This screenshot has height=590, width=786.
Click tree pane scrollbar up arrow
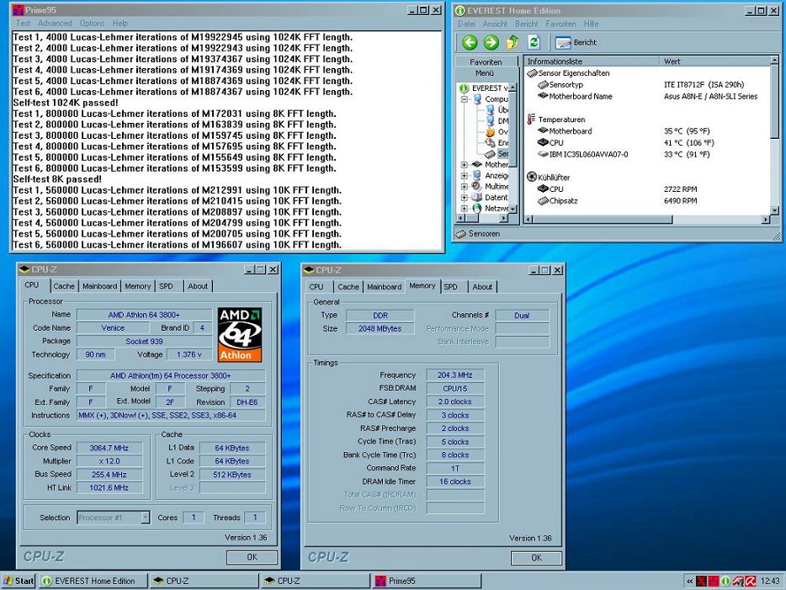pos(512,88)
